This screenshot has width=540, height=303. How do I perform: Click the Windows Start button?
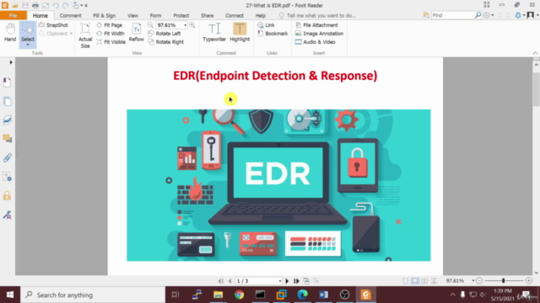[x=10, y=295]
